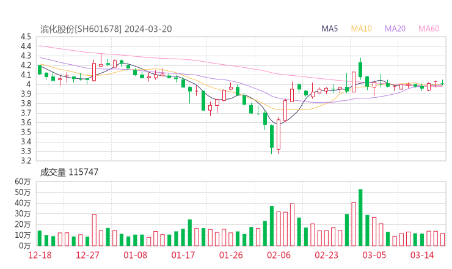Click the 12-27 date axis label

[x=87, y=255]
